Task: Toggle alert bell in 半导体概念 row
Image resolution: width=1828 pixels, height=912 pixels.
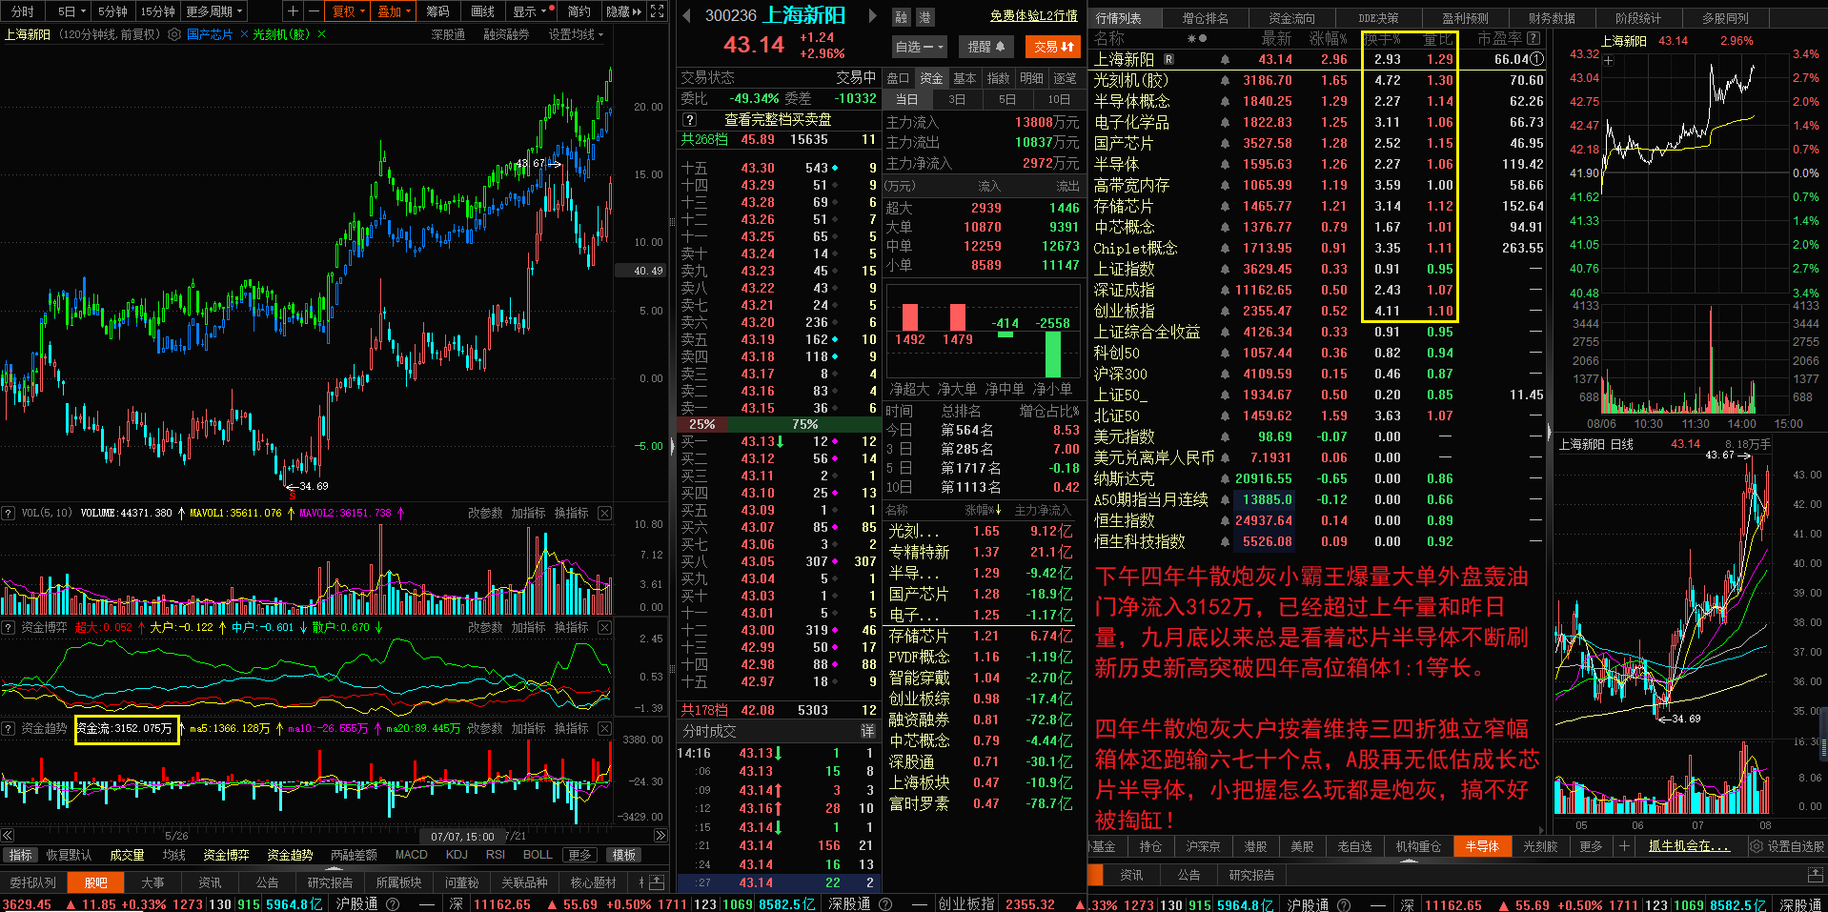Action: [1225, 101]
